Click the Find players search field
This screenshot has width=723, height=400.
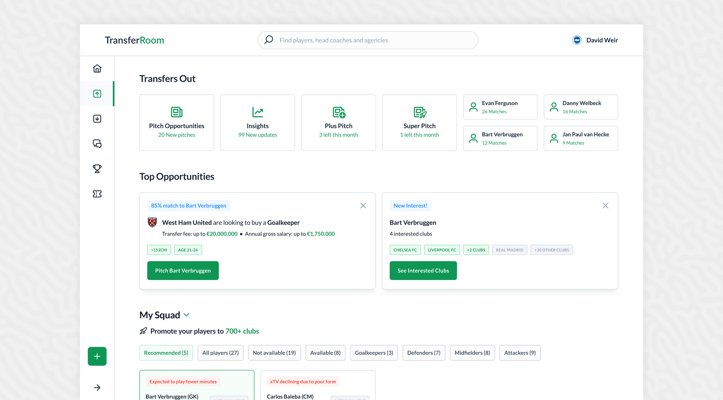tap(368, 40)
